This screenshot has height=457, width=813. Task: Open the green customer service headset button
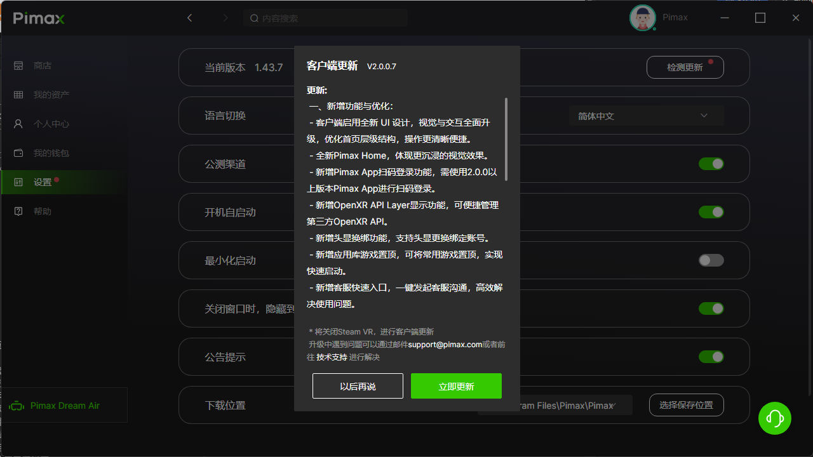[774, 418]
